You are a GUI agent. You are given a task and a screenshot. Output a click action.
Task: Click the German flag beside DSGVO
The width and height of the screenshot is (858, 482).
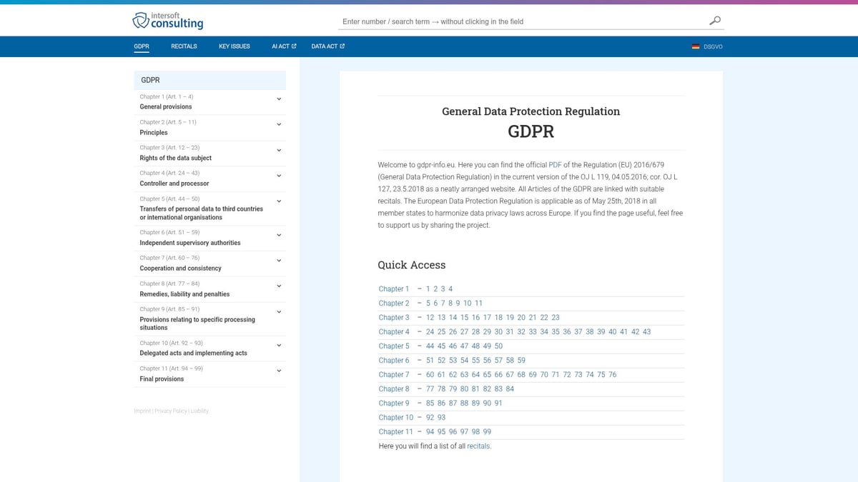coord(695,46)
